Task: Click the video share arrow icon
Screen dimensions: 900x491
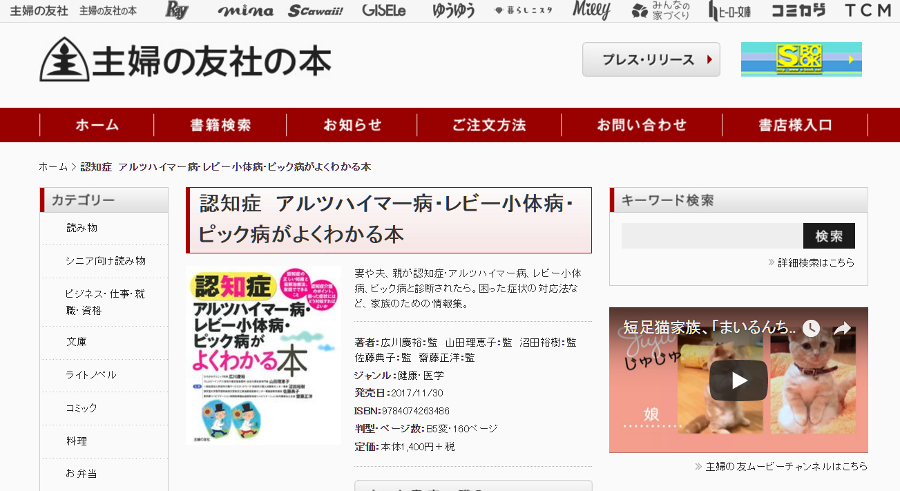Action: pyautogui.click(x=842, y=328)
